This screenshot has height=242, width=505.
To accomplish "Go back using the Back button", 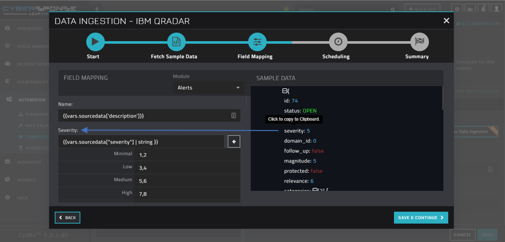I will [67, 218].
